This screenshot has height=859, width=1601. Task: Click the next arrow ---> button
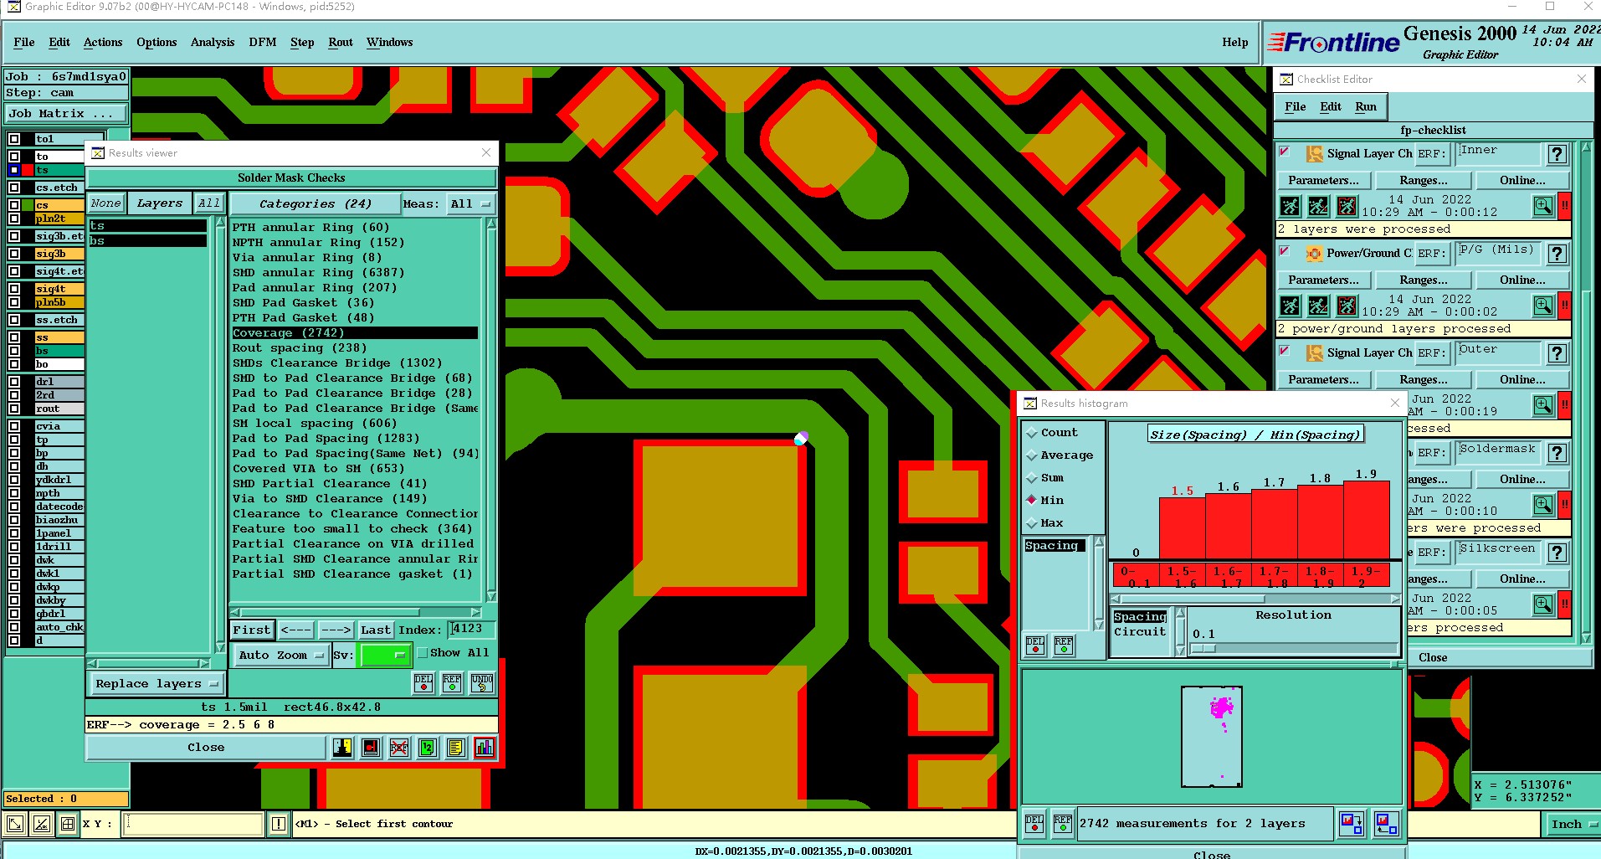tap(336, 630)
